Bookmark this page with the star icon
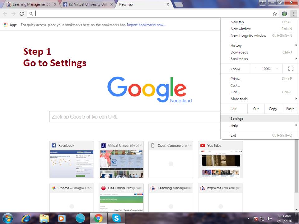 click(275, 14)
